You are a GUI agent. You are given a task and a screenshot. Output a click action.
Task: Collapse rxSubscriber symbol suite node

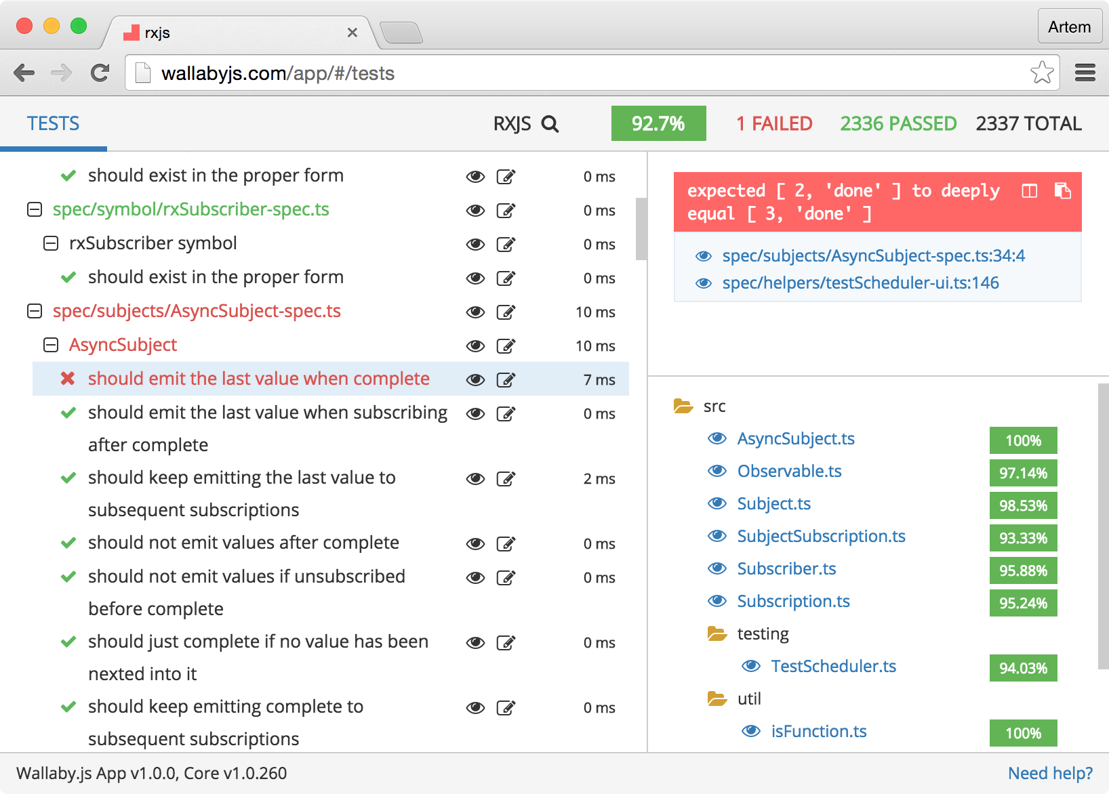pyautogui.click(x=51, y=243)
